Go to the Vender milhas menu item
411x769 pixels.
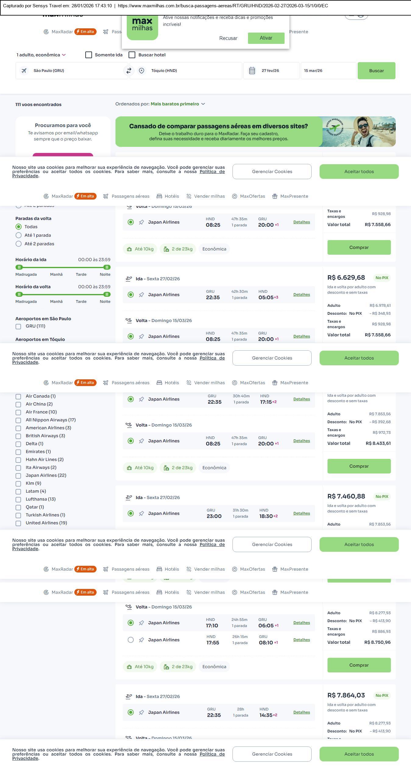coord(206,196)
